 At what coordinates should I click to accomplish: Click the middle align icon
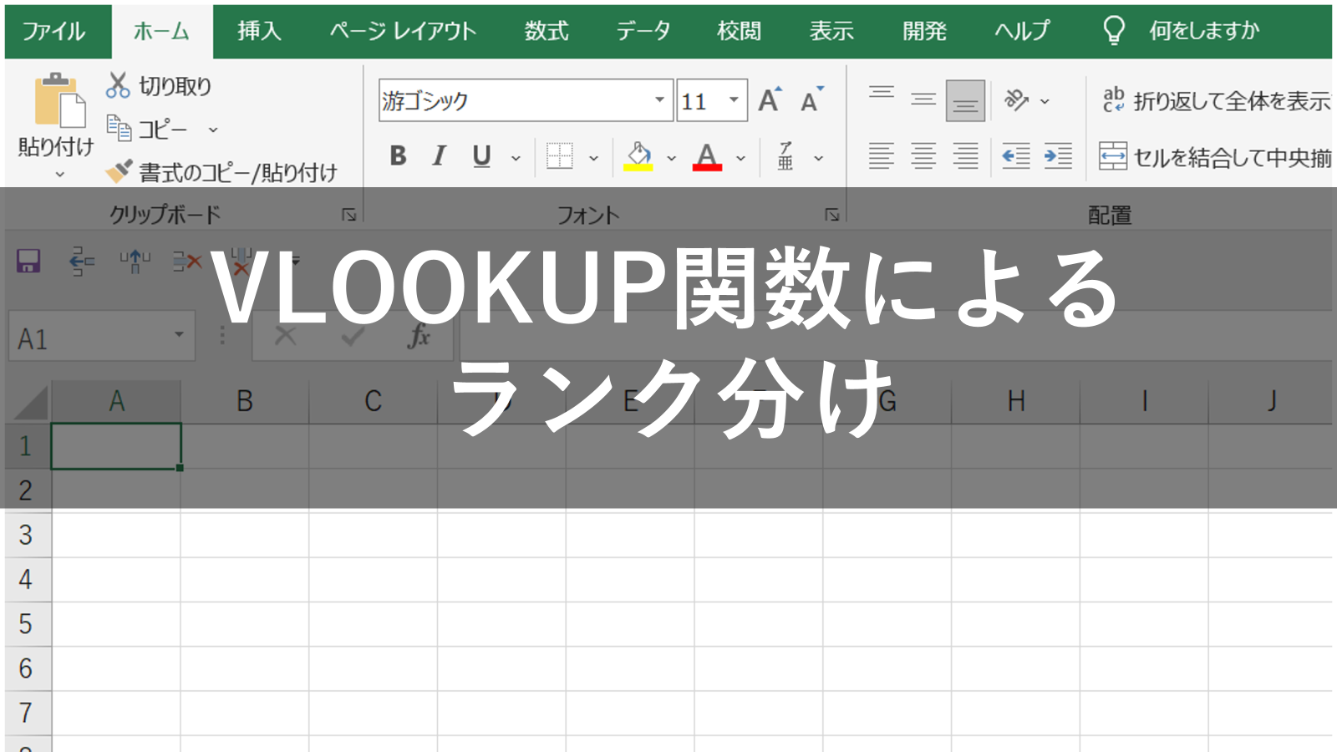[x=923, y=100]
